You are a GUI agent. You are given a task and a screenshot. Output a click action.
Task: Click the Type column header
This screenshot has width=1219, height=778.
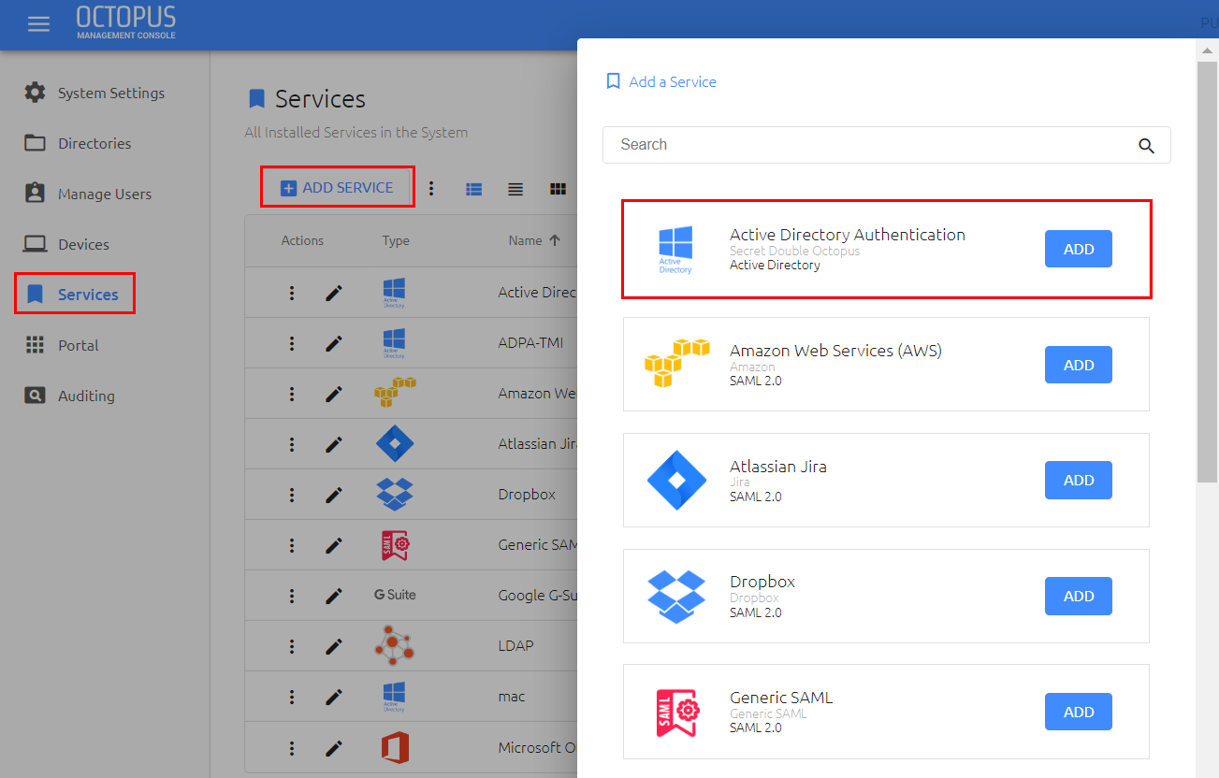pyautogui.click(x=396, y=240)
